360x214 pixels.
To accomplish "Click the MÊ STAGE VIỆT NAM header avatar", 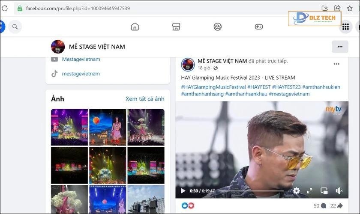I will (x=57, y=47).
